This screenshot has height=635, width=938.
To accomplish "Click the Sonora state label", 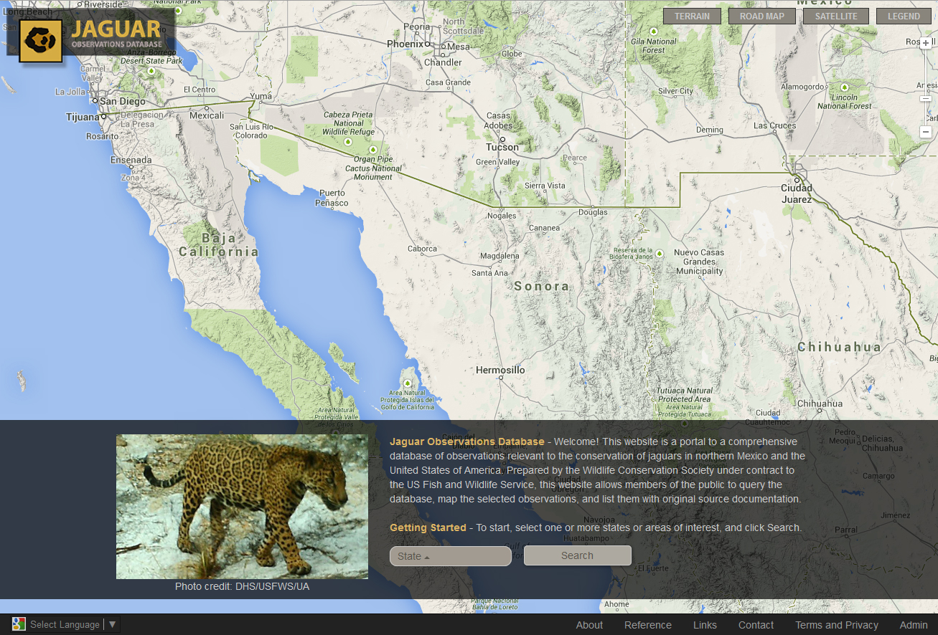I will pos(542,287).
